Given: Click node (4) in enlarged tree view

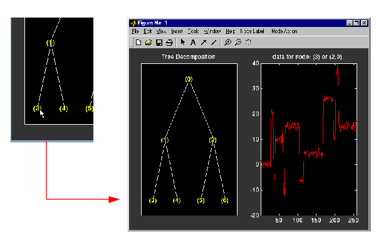Looking at the screenshot, I should coord(63,108).
